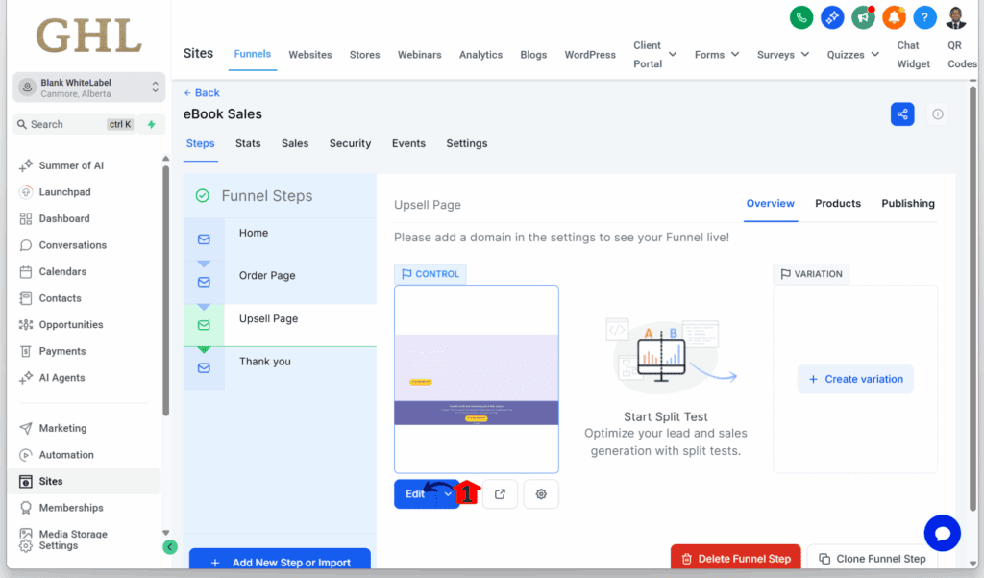
Task: Click the funnel info circle icon
Action: pos(938,114)
